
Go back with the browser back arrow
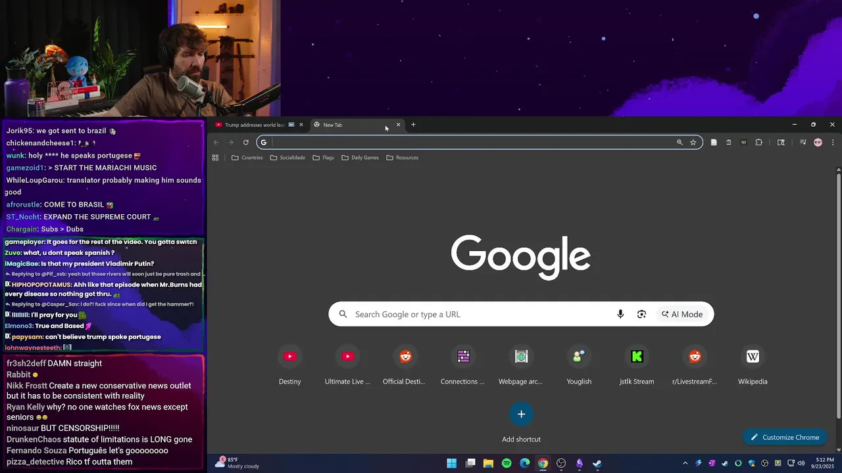coord(216,142)
